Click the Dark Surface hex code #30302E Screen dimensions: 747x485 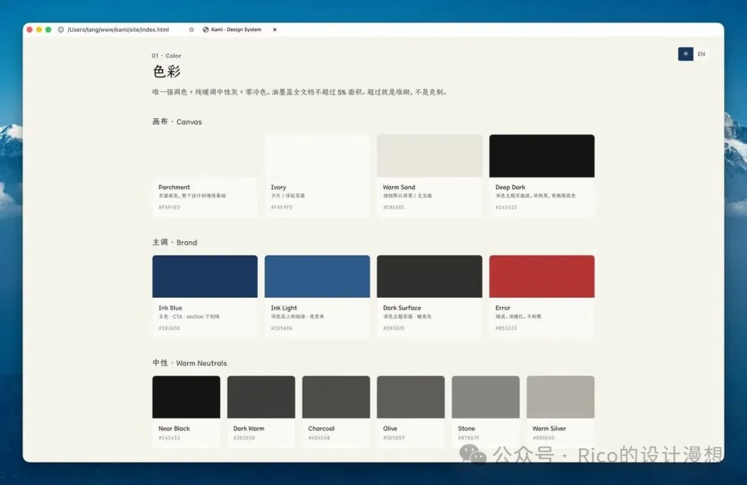click(394, 328)
